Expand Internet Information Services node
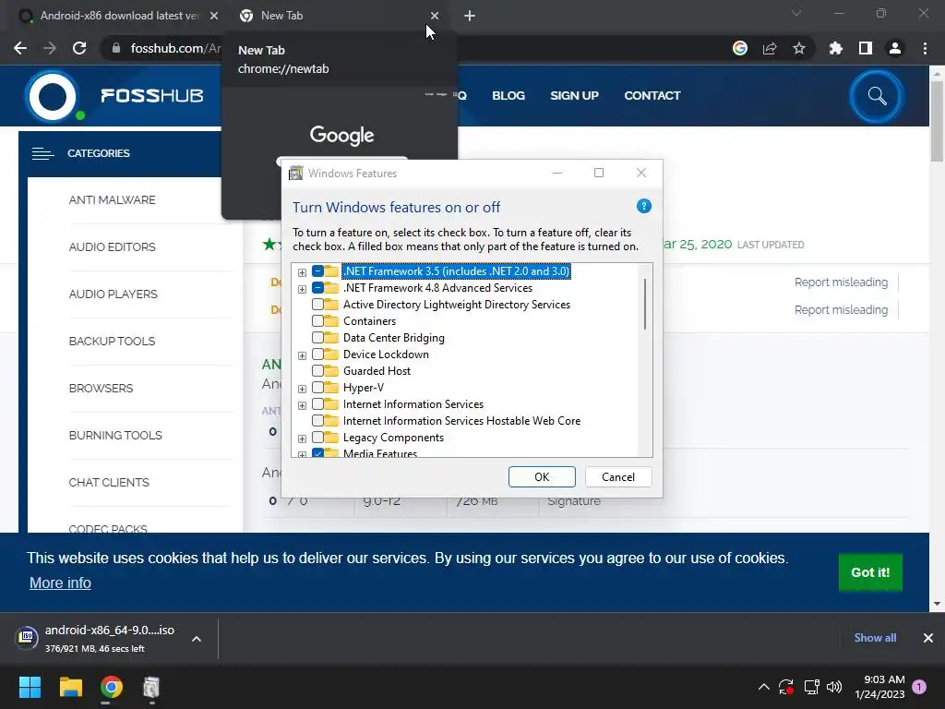Screen dimensions: 945x709 point(302,406)
